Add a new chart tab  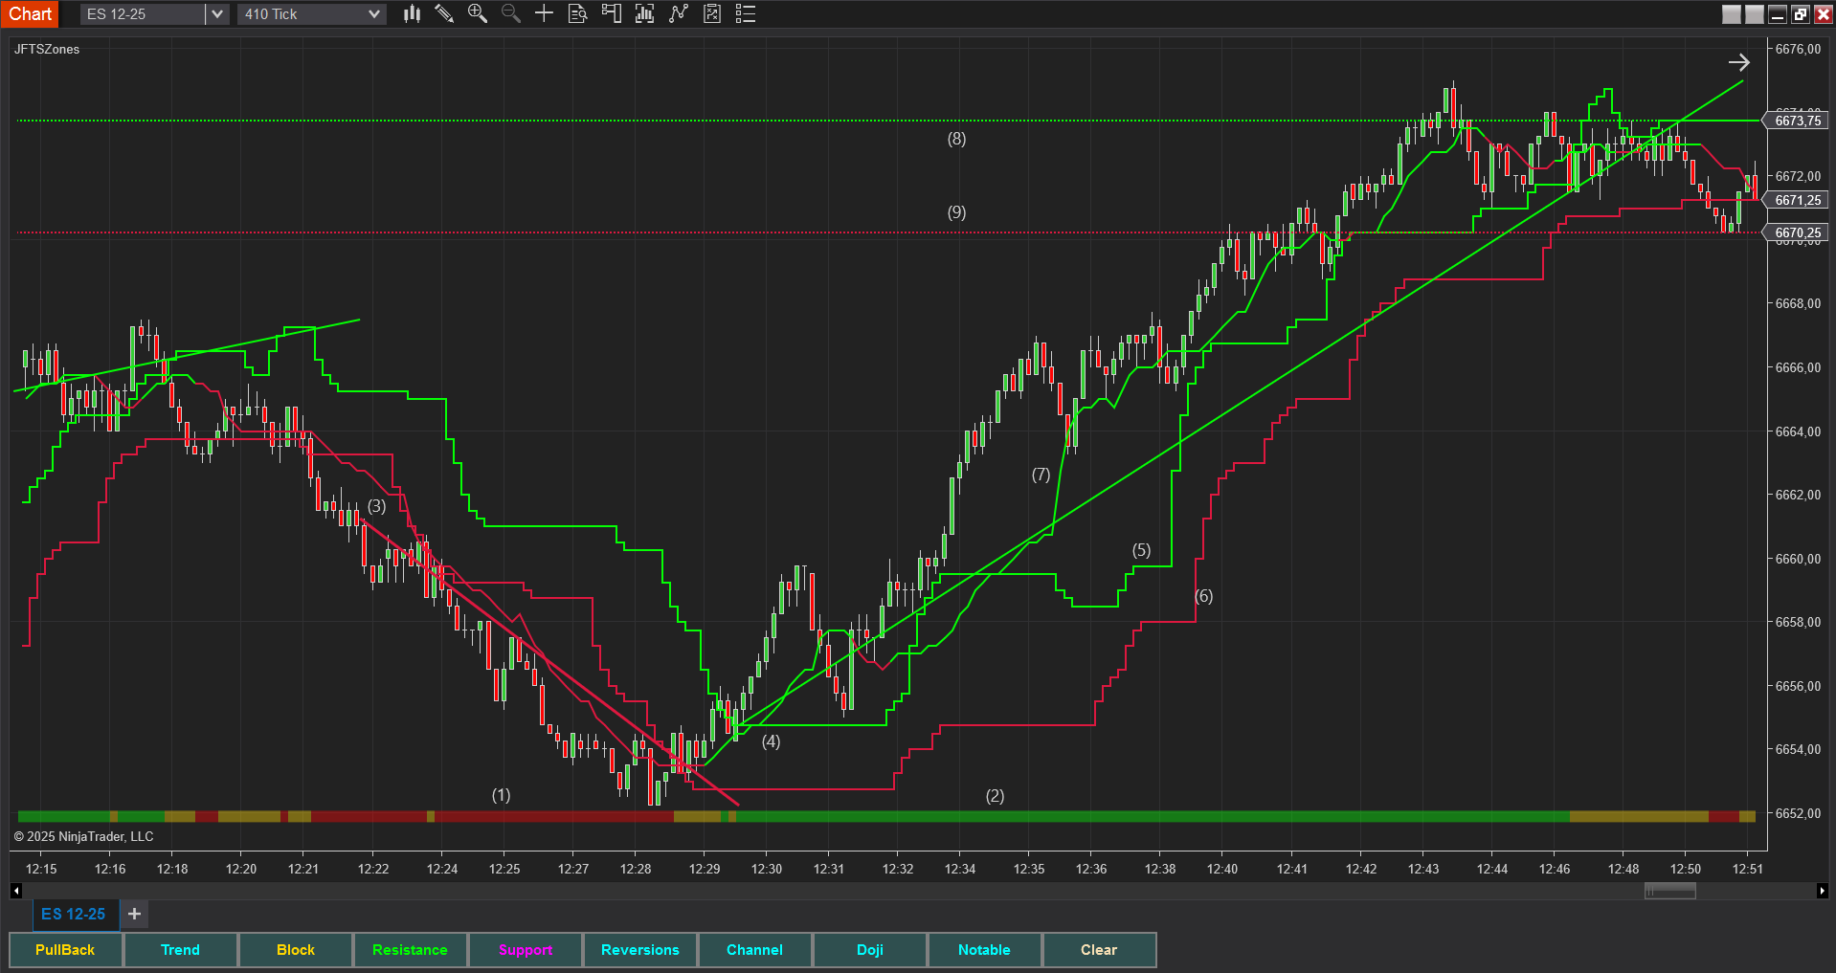click(135, 915)
